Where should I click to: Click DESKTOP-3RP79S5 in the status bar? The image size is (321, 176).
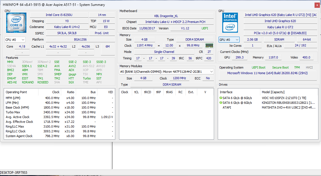(14, 173)
